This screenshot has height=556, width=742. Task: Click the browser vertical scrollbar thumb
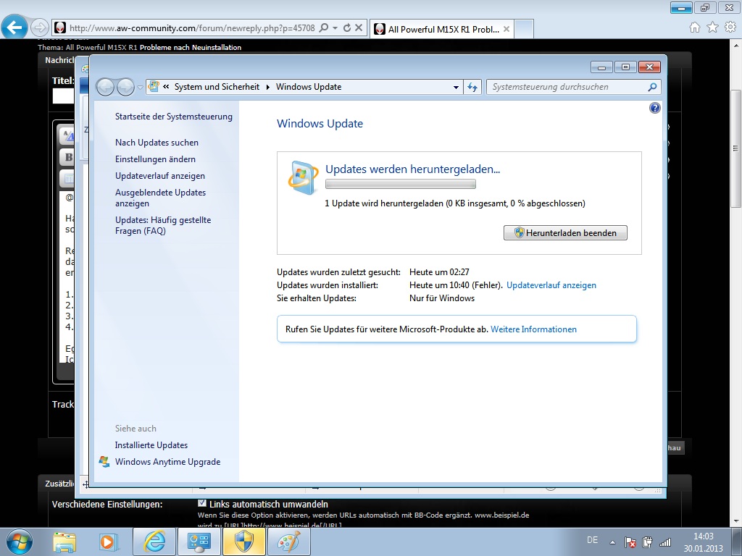tap(735, 148)
